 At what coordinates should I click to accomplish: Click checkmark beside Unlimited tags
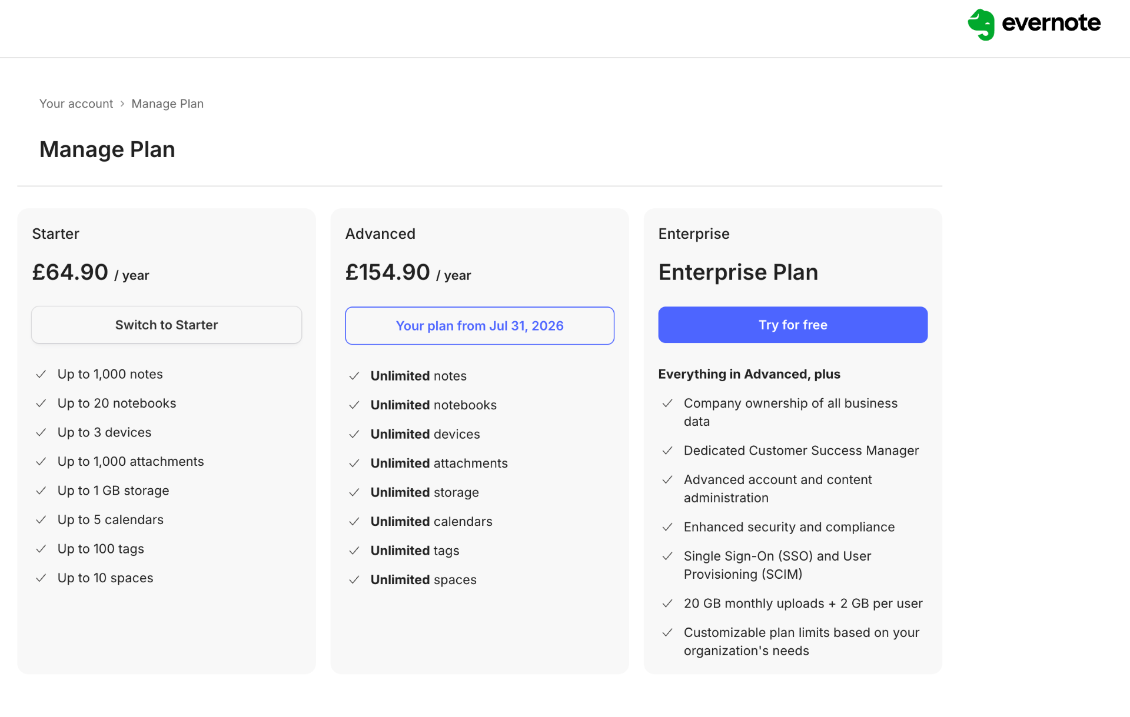pos(354,551)
